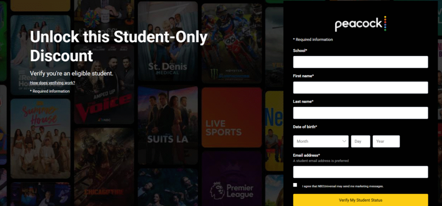Viewport: 442px width, 206px height.
Task: Click the Day field
Action: (360, 141)
